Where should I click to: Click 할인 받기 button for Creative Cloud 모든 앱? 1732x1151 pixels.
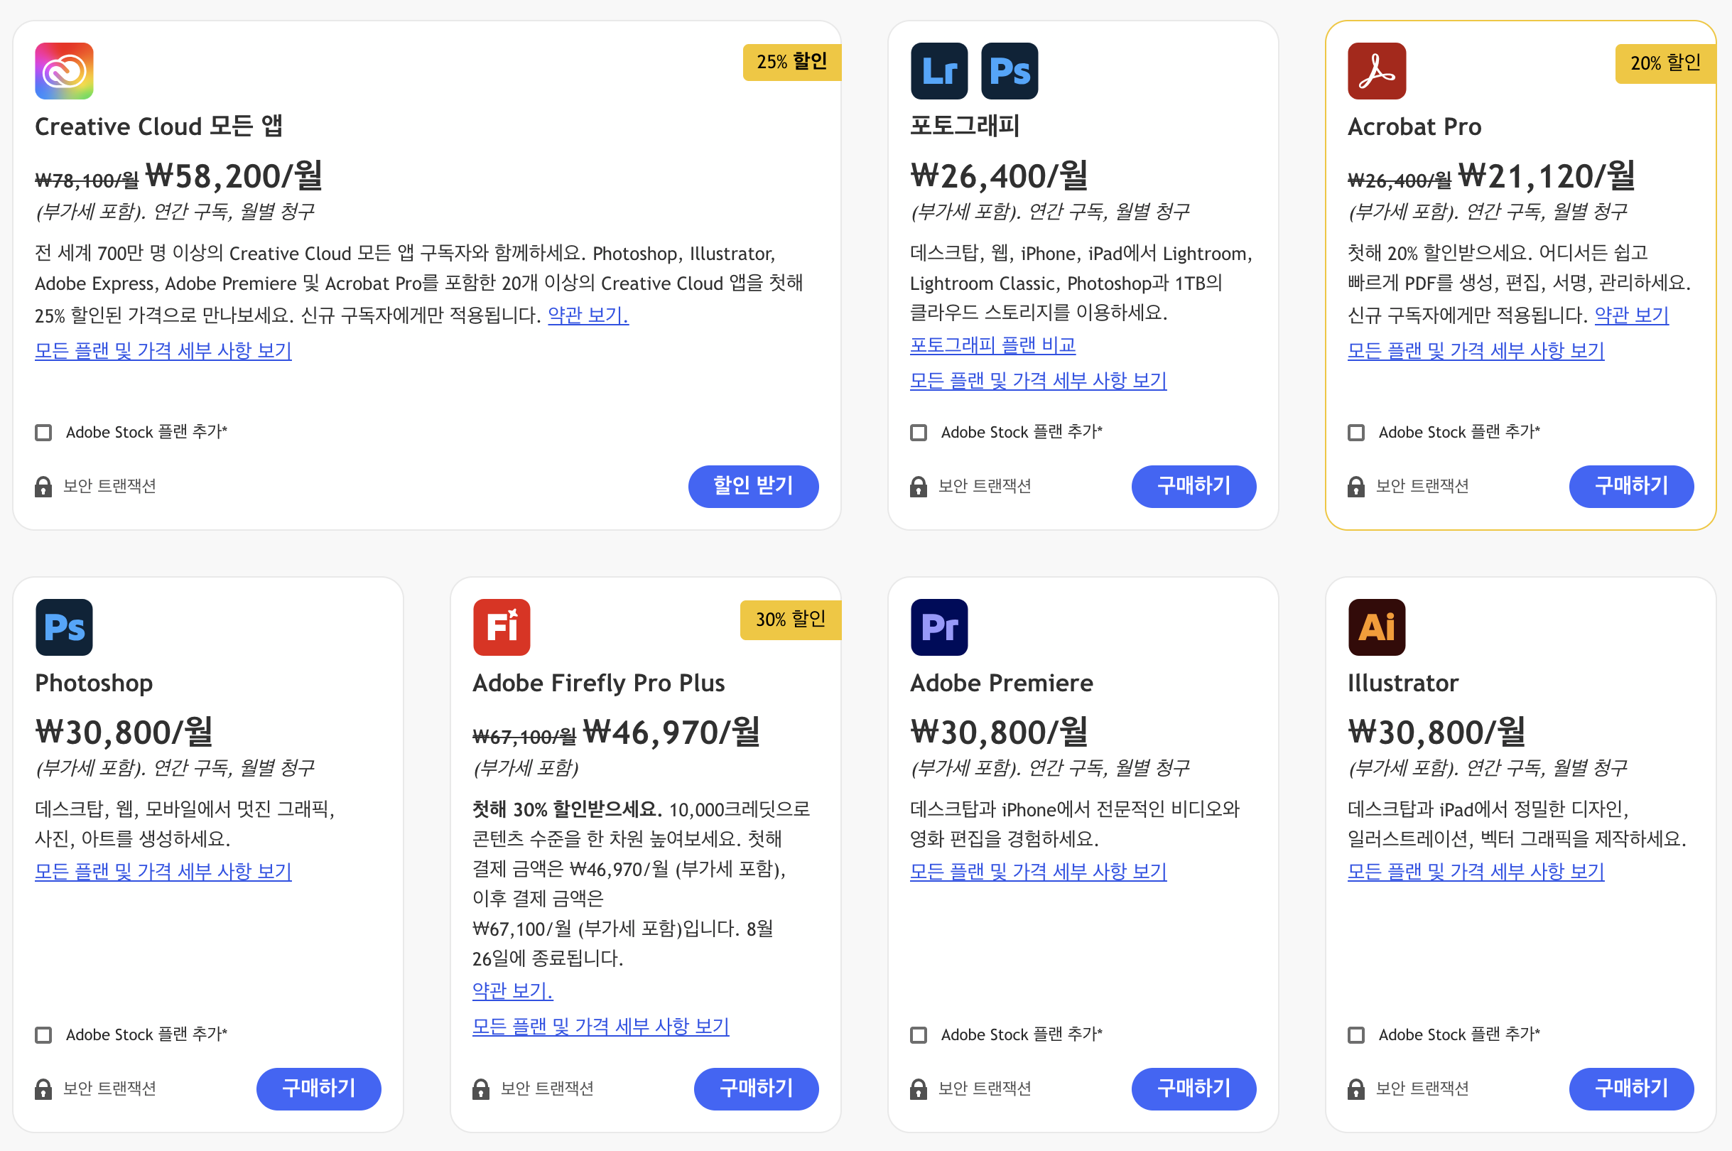tap(753, 486)
